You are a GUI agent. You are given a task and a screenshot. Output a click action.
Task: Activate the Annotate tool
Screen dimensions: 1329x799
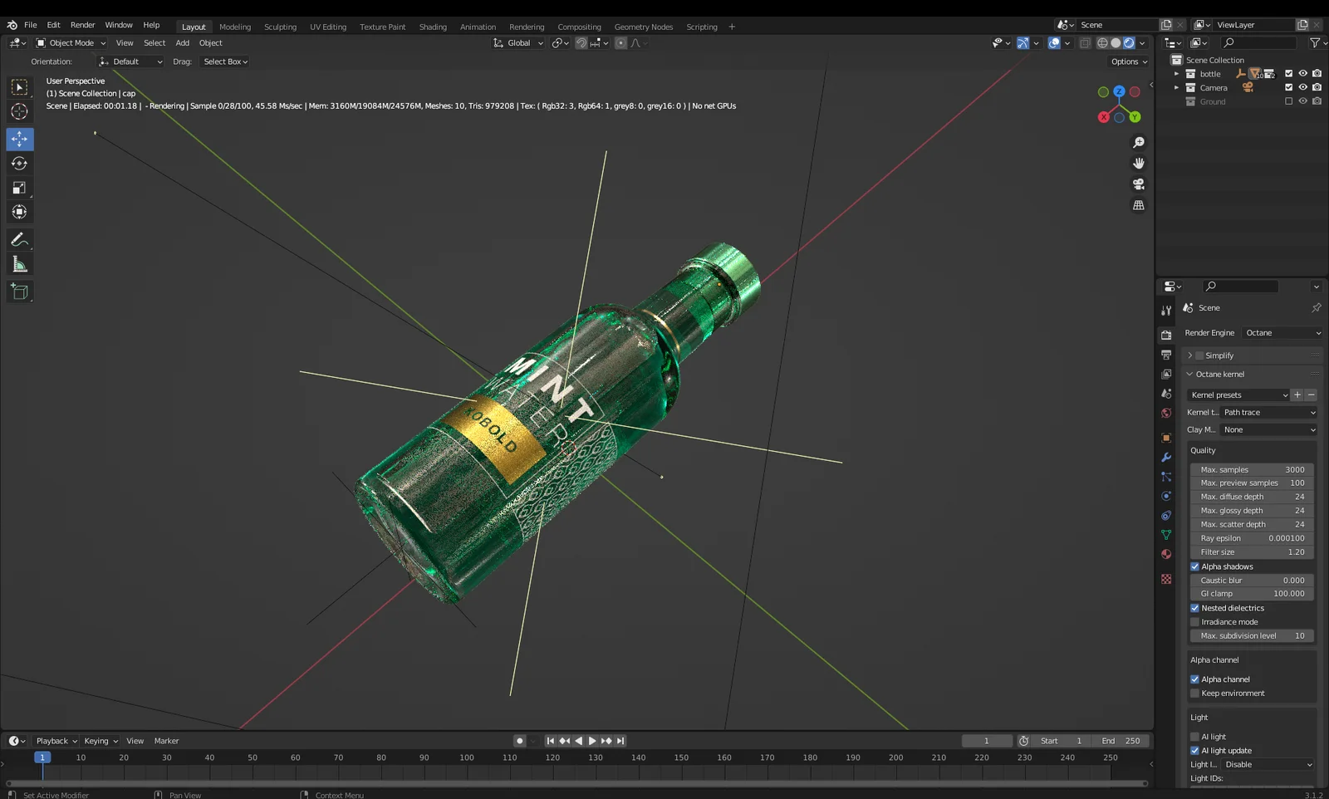pos(19,240)
